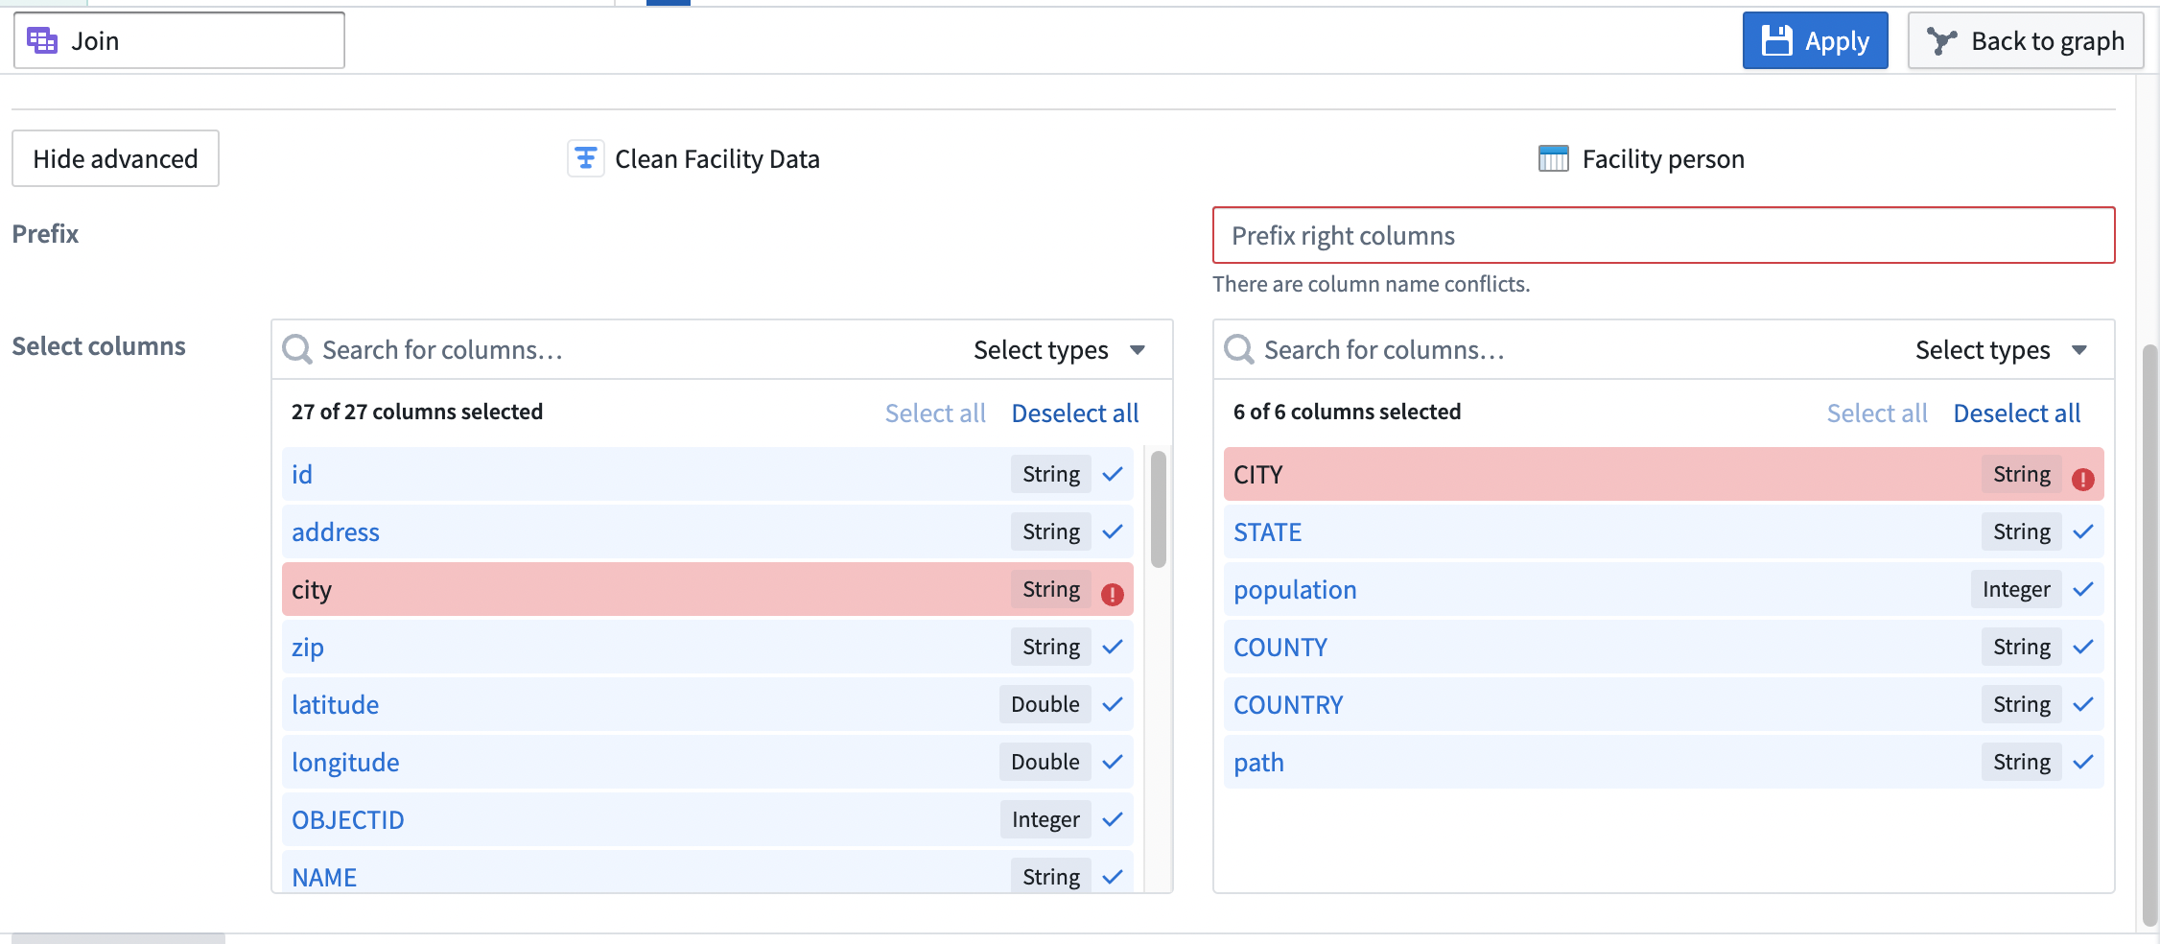The width and height of the screenshot is (2160, 944).
Task: Click Select all for right columns
Action: click(x=1877, y=413)
